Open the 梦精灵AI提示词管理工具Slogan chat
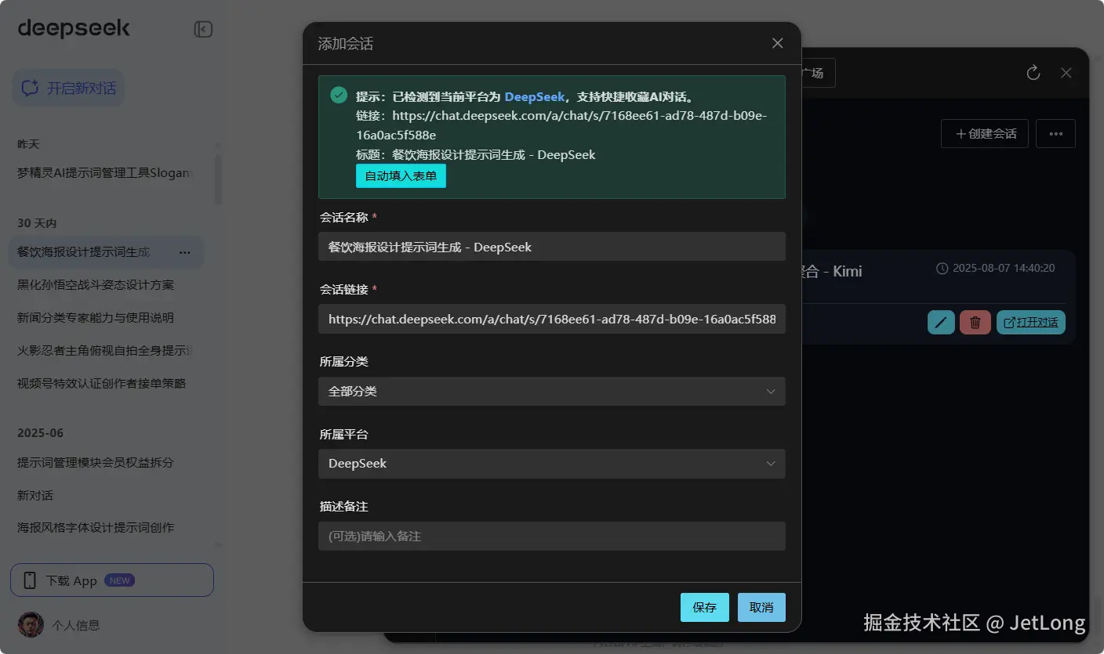The height and width of the screenshot is (654, 1104). click(106, 172)
